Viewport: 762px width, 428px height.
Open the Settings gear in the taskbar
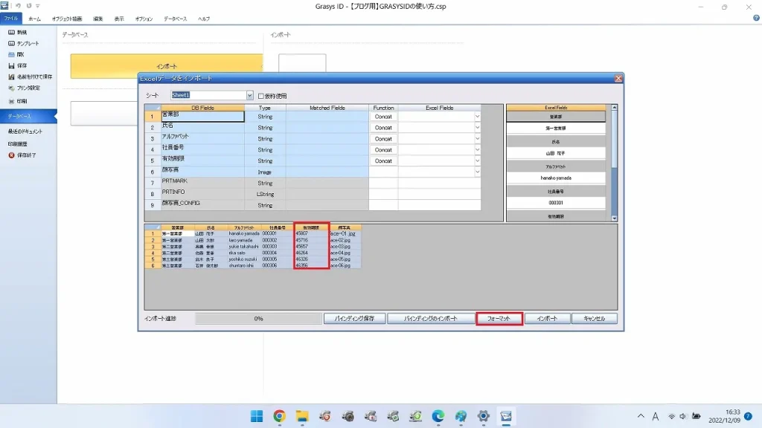tap(483, 416)
